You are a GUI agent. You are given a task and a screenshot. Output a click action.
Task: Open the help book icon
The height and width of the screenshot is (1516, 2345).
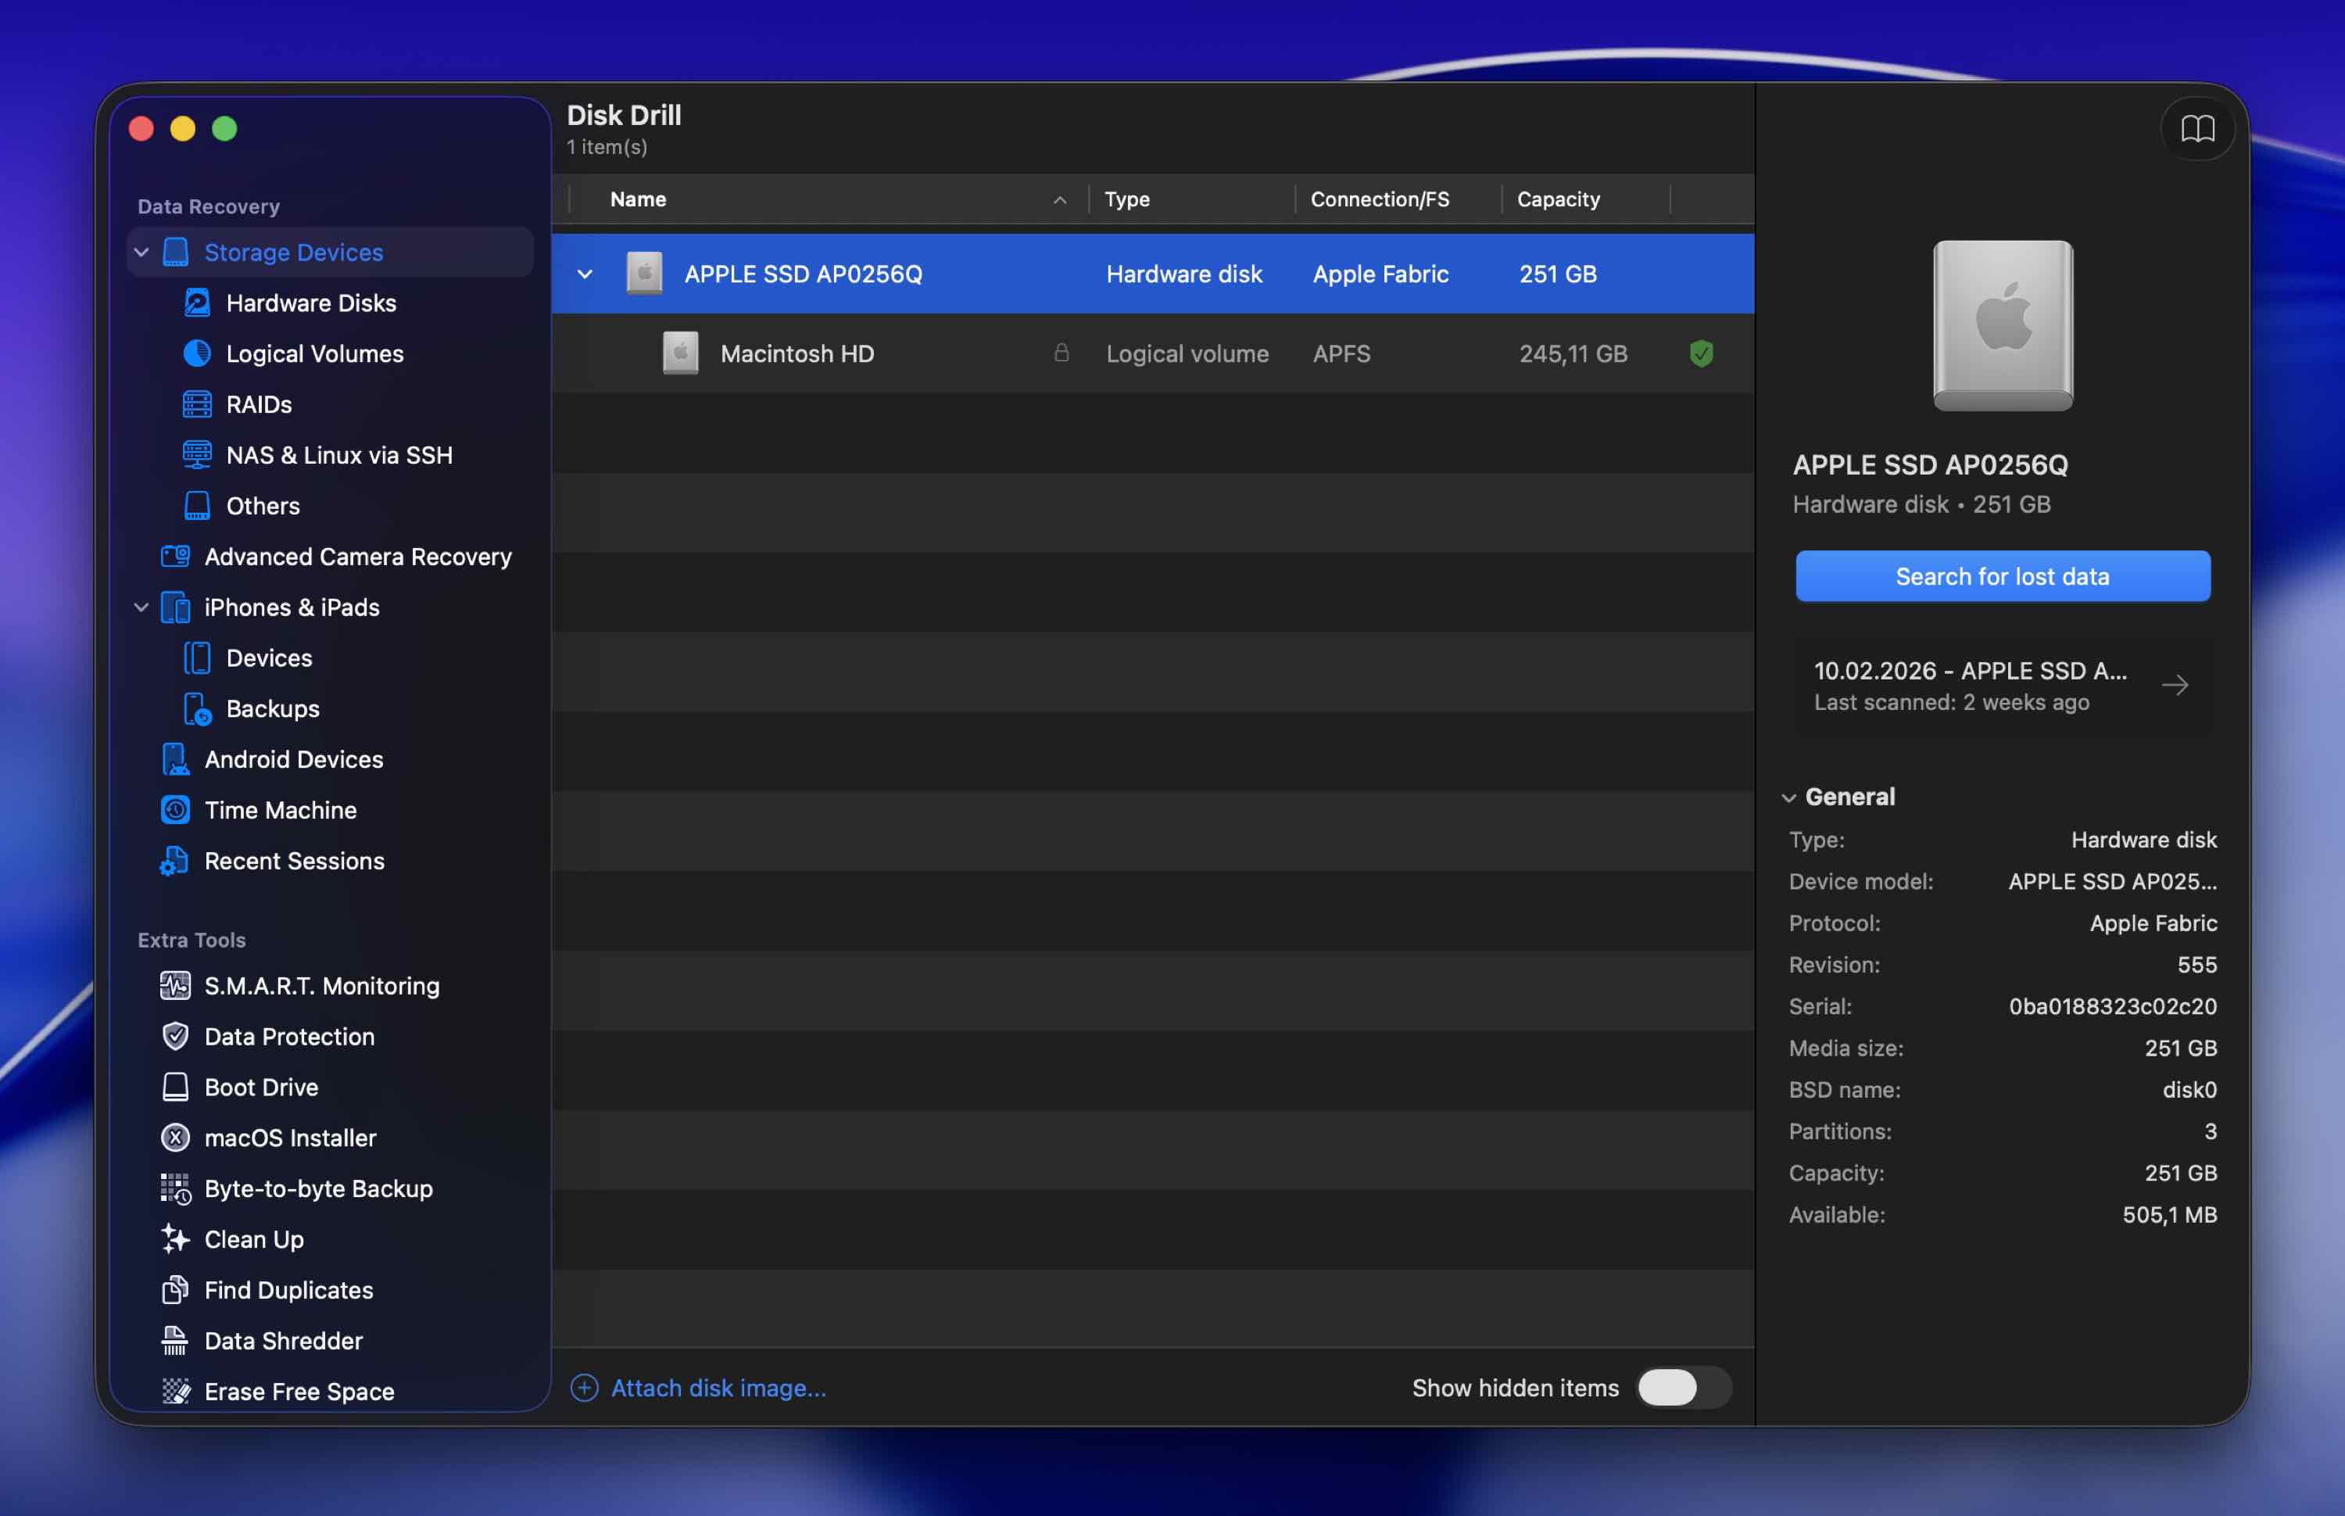click(x=2197, y=129)
